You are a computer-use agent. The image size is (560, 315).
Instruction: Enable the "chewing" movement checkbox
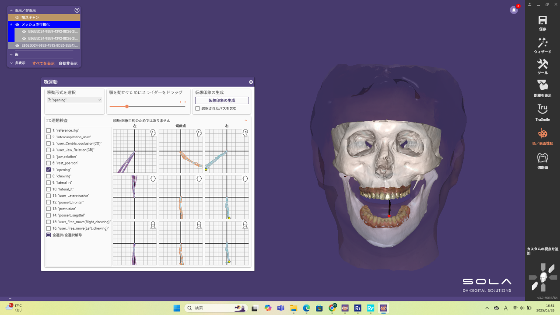[49, 176]
